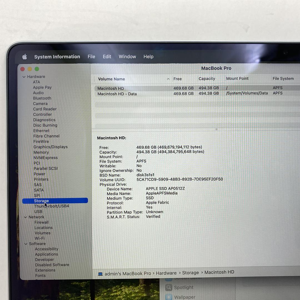Open the Window menu
This screenshot has height=300, width=300.
click(127, 57)
